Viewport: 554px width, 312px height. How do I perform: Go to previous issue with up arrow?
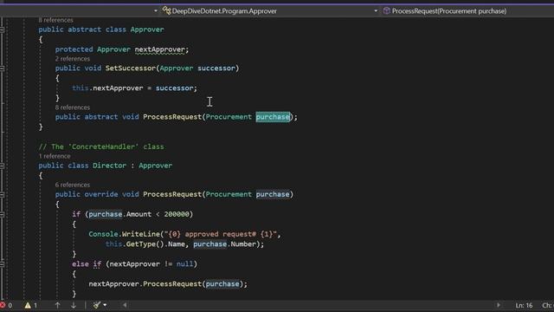click(57, 305)
